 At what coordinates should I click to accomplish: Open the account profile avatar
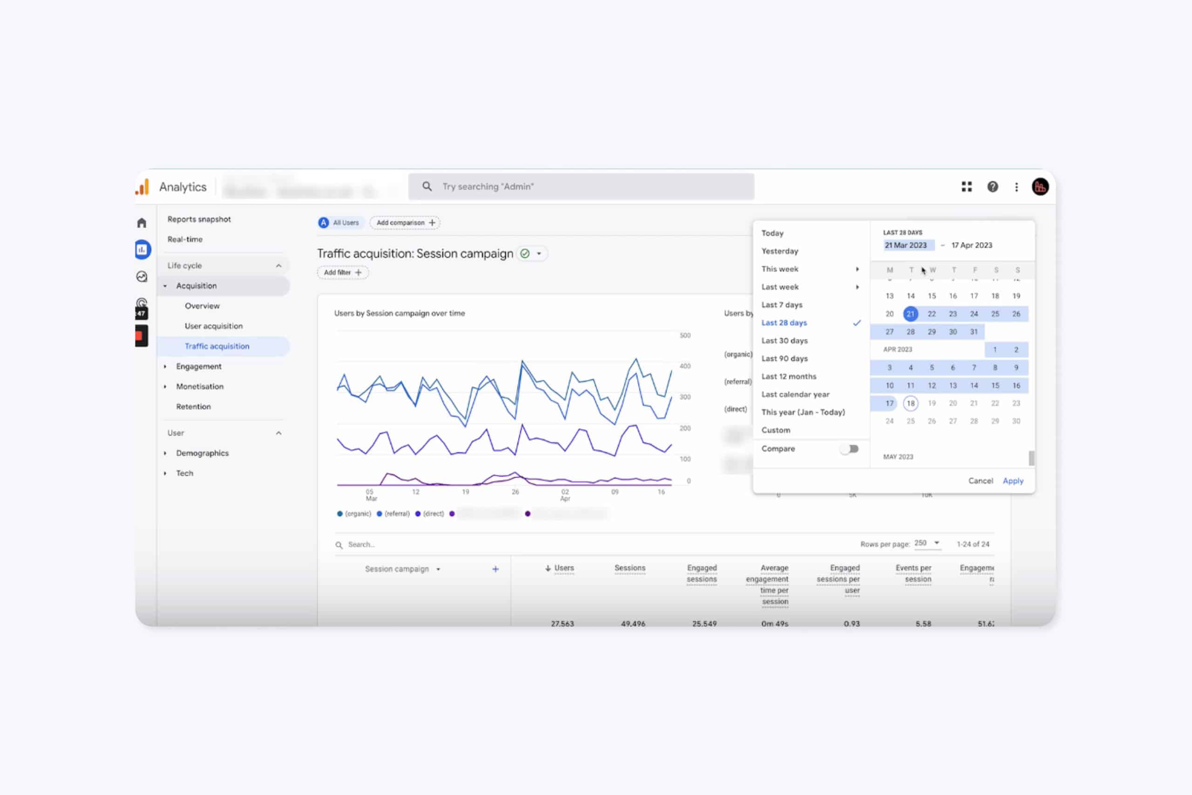[1040, 187]
